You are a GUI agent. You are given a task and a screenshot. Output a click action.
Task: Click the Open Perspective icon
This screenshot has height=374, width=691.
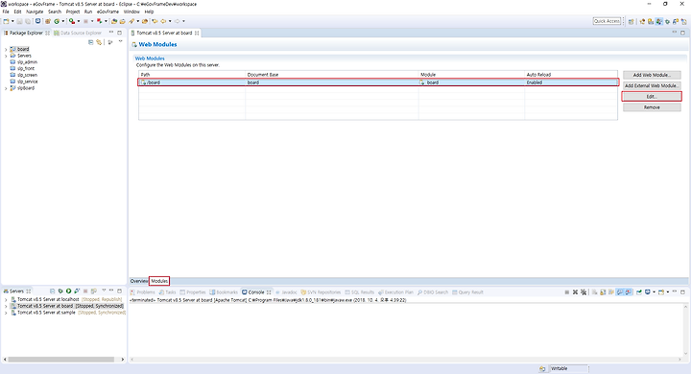pyautogui.click(x=631, y=21)
